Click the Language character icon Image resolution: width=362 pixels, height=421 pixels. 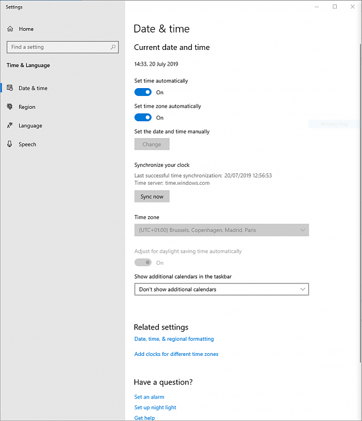10,125
